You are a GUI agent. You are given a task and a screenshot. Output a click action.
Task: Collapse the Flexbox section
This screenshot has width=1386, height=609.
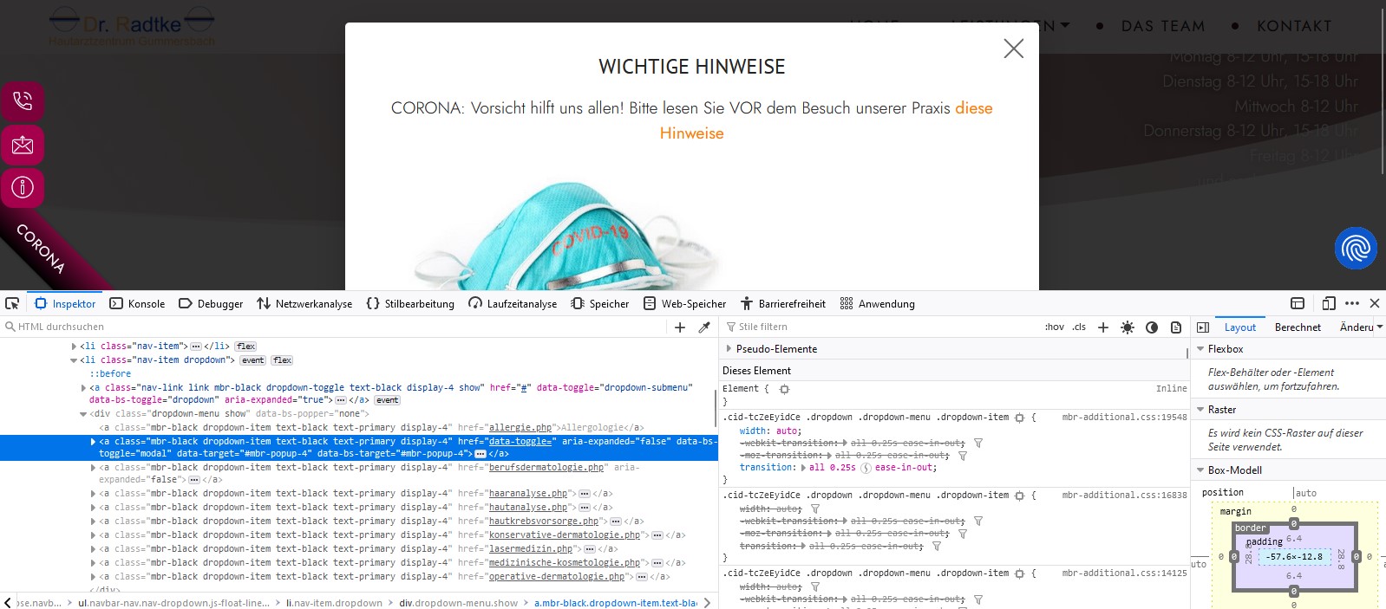pos(1200,349)
